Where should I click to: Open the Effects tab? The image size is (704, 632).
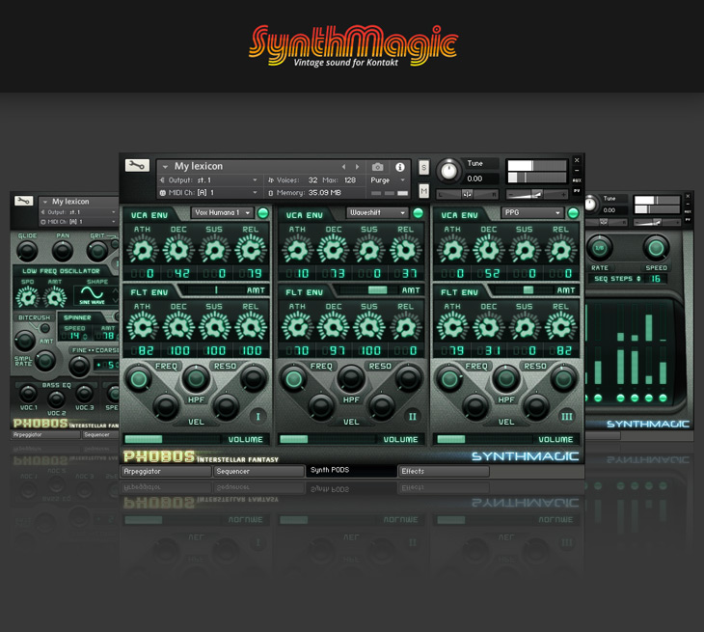444,471
